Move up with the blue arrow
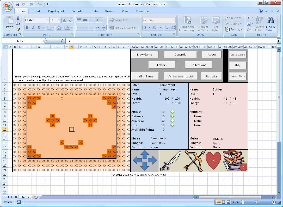 tap(145, 154)
